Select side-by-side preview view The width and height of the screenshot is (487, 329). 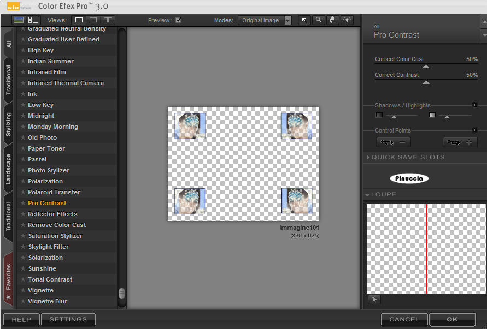[x=108, y=20]
